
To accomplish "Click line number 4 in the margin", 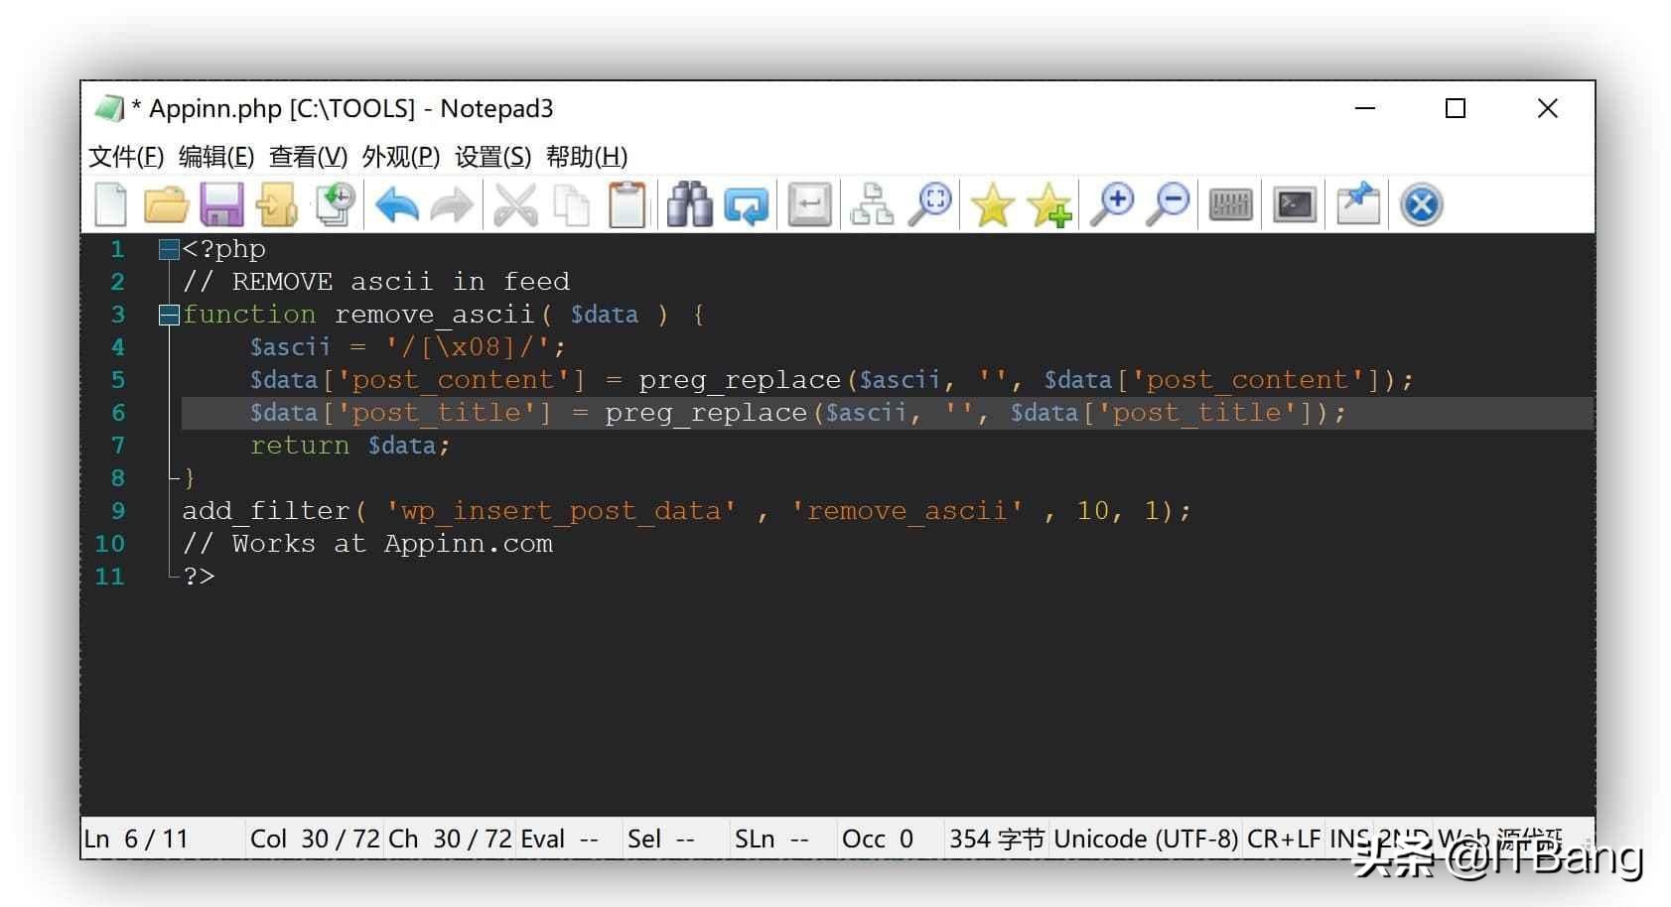I will [118, 347].
